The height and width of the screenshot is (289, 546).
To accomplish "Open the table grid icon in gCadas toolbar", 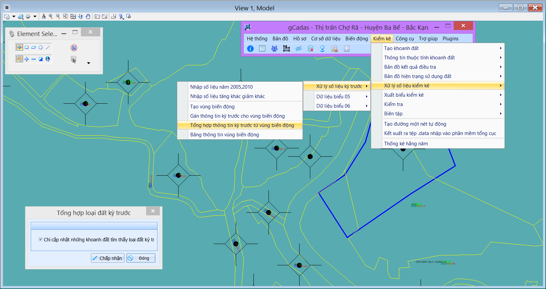I will (262, 49).
